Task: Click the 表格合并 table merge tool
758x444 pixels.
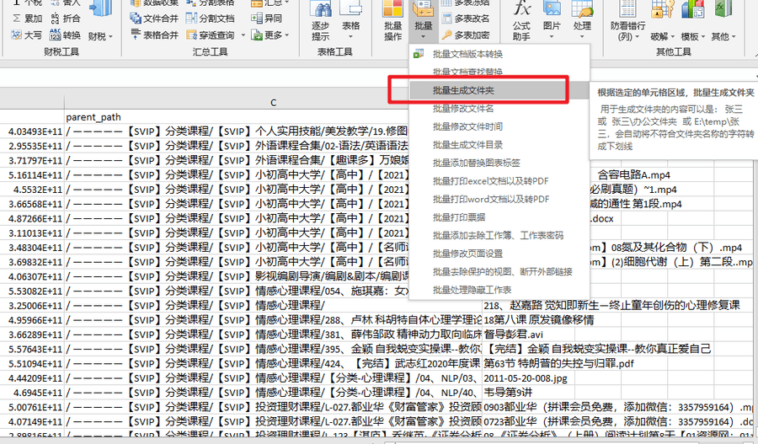Action: [x=155, y=35]
